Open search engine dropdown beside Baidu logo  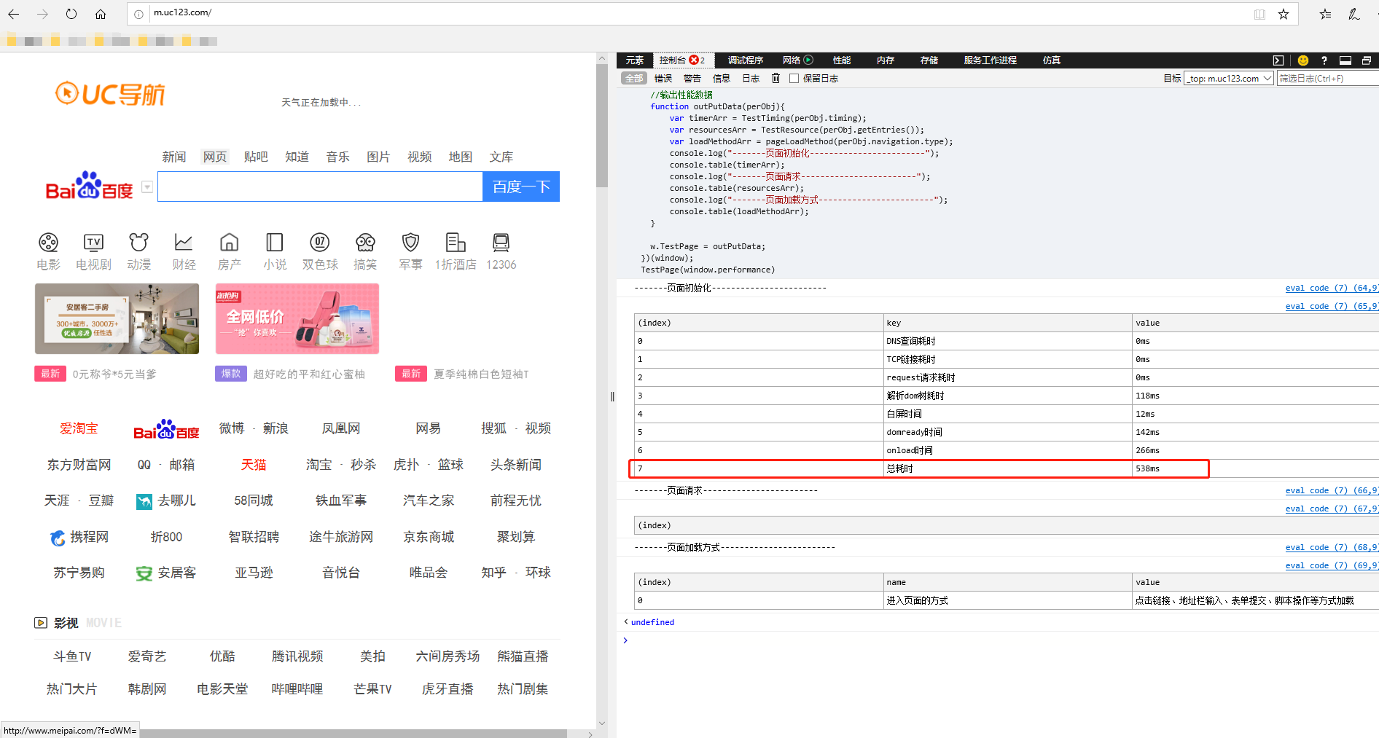pos(147,187)
